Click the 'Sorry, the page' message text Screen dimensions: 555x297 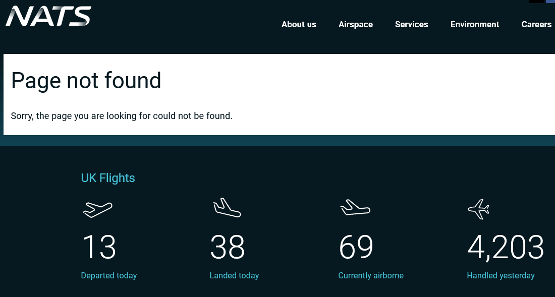pos(122,116)
